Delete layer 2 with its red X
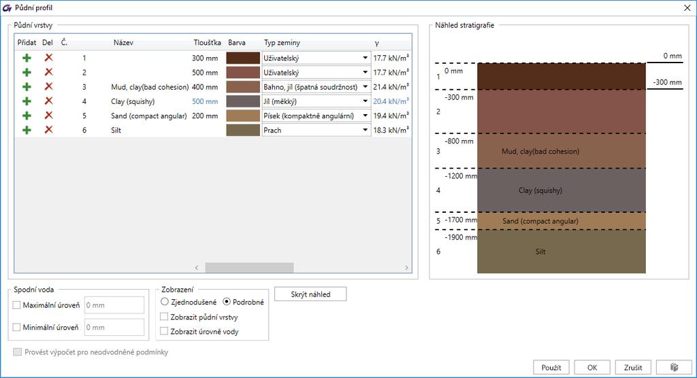Image resolution: width=697 pixels, height=378 pixels. pyautogui.click(x=48, y=72)
